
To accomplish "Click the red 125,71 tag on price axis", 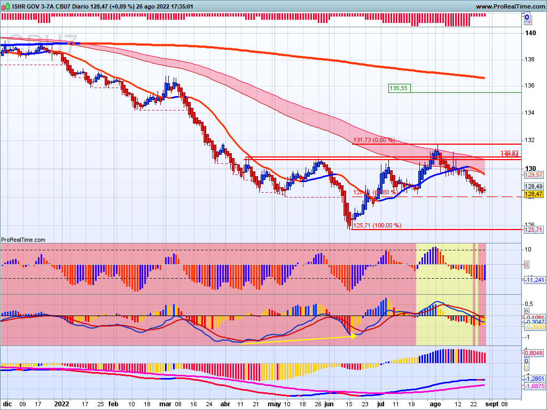I will click(x=534, y=230).
